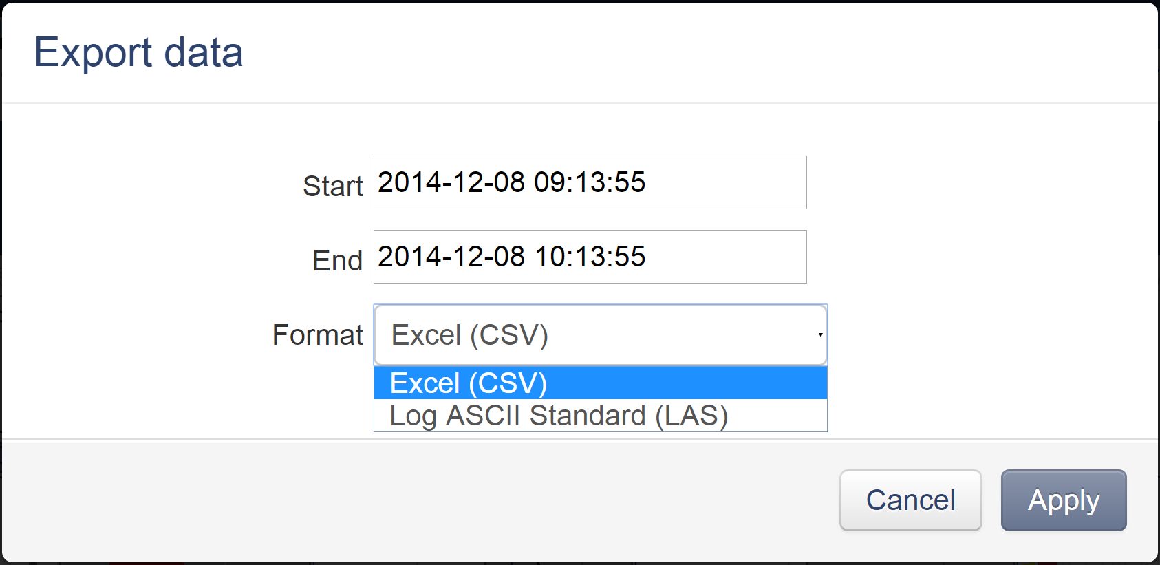The image size is (1160, 565).
Task: Click inside the Start date field
Action: (x=588, y=182)
